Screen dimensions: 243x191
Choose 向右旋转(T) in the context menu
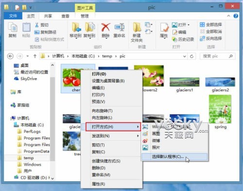111,111
